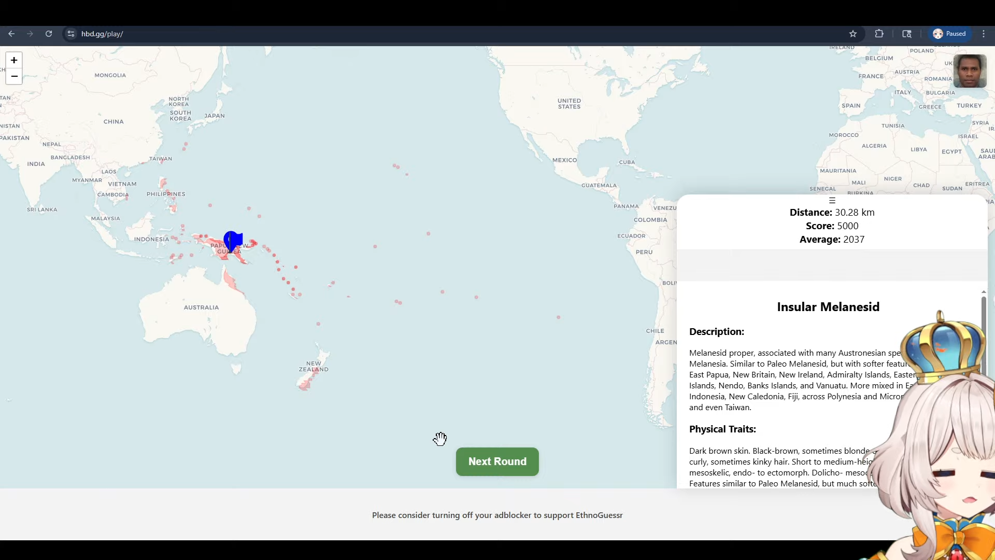The height and width of the screenshot is (560, 995).
Task: Open the Chrome three-dot menu
Action: [984, 34]
